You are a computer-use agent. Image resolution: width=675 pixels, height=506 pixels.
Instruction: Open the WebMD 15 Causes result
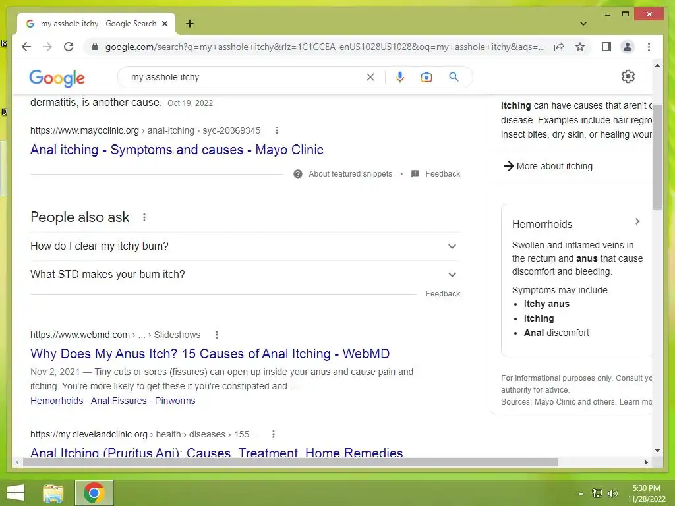pyautogui.click(x=210, y=354)
